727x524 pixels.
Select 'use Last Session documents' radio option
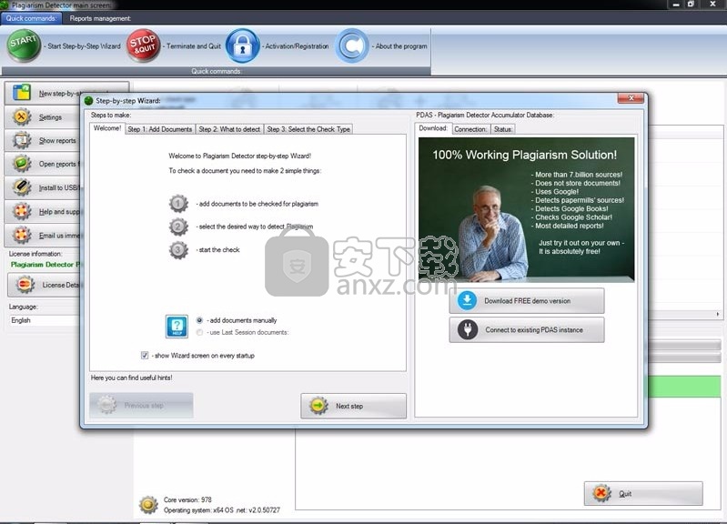coord(199,332)
